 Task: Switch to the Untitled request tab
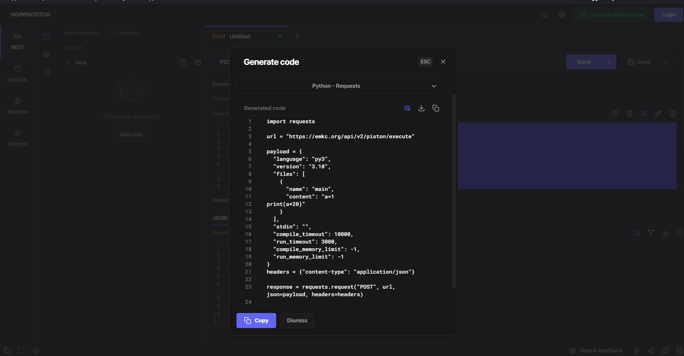[239, 36]
